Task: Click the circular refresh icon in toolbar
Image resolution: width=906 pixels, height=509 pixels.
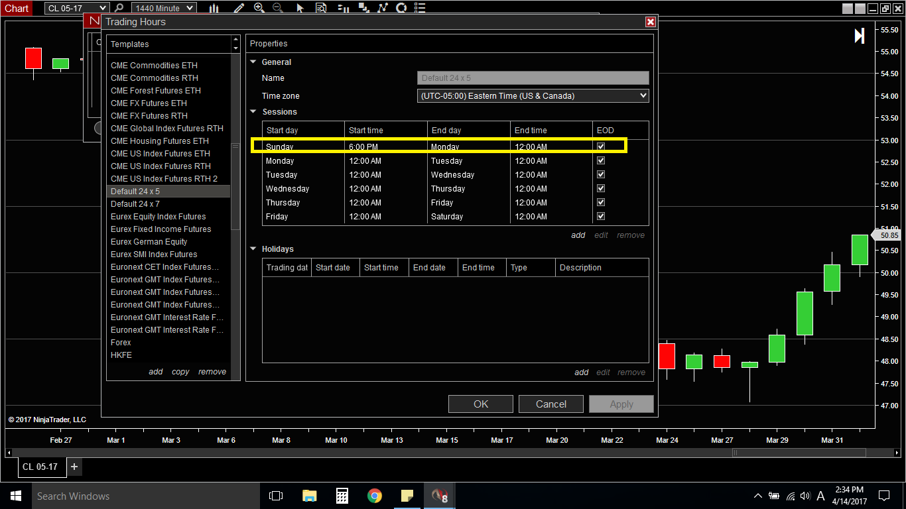Action: (401, 8)
